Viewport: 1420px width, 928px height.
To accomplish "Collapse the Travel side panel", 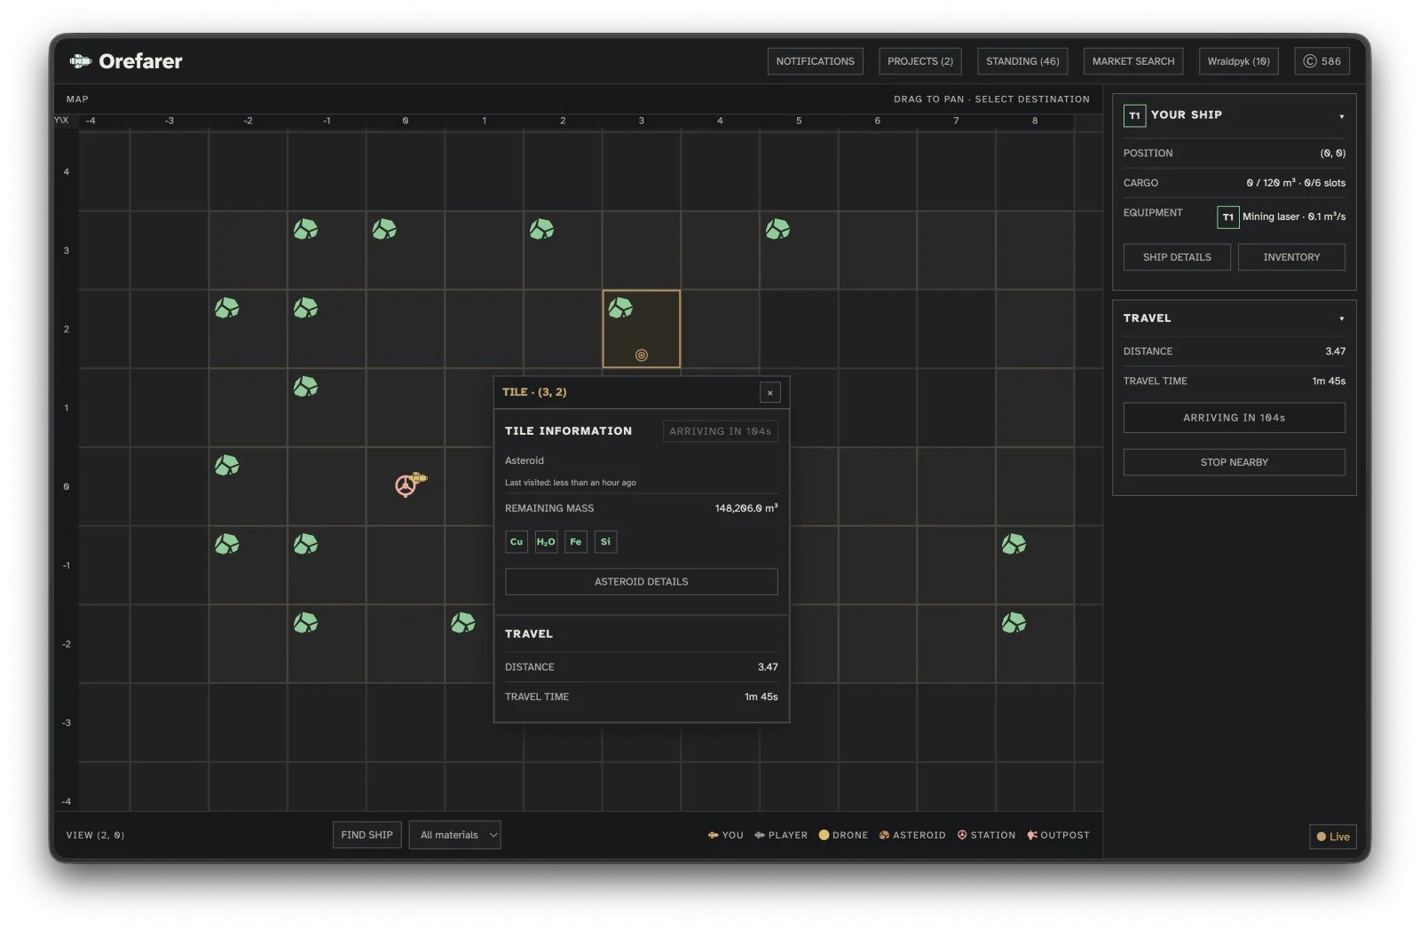I will point(1341,319).
